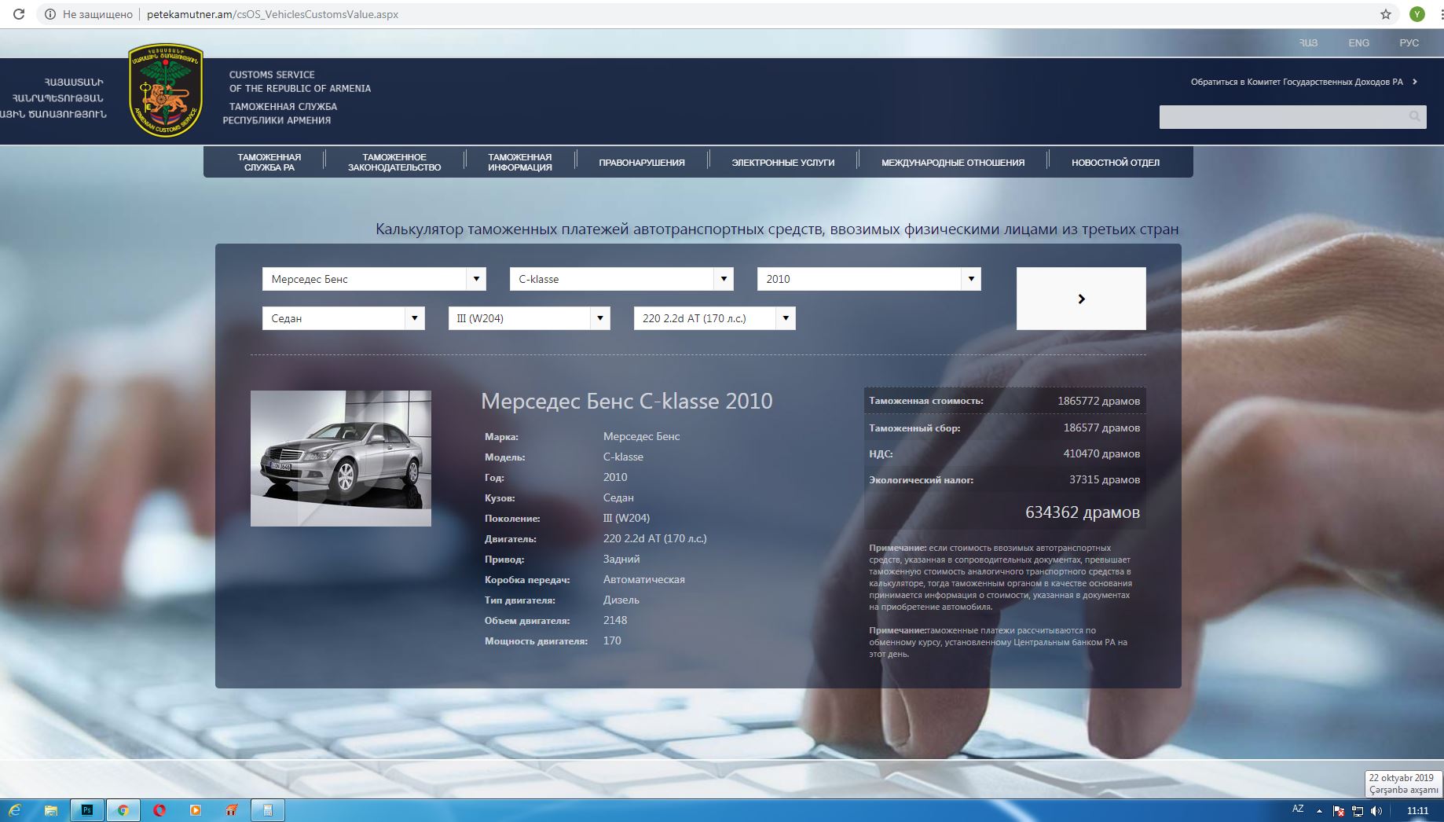Open the year dropdown 2010
Screen dimensions: 1444x822
click(x=869, y=279)
